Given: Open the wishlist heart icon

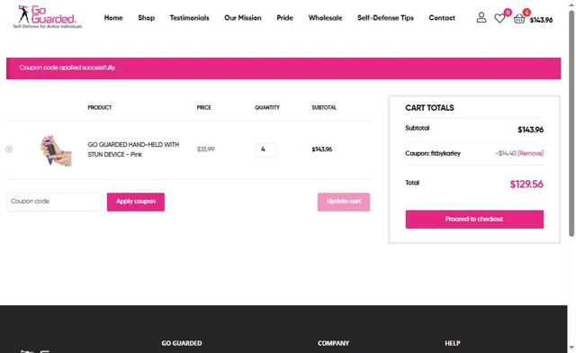Looking at the screenshot, I should (499, 18).
